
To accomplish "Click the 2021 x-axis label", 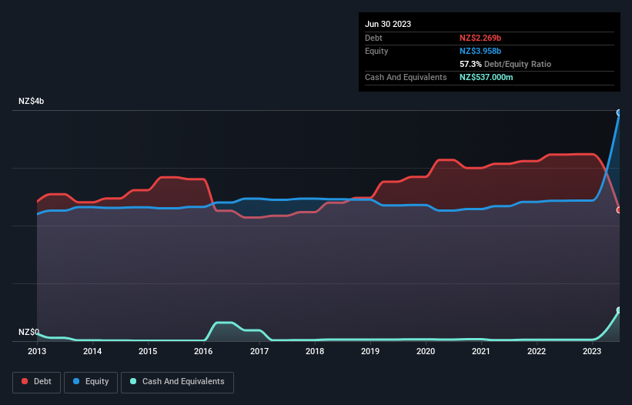I will coord(481,351).
